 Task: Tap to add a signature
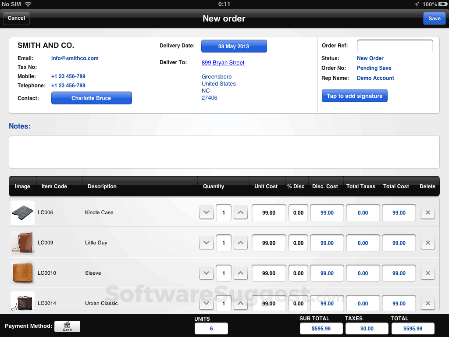[x=354, y=95]
